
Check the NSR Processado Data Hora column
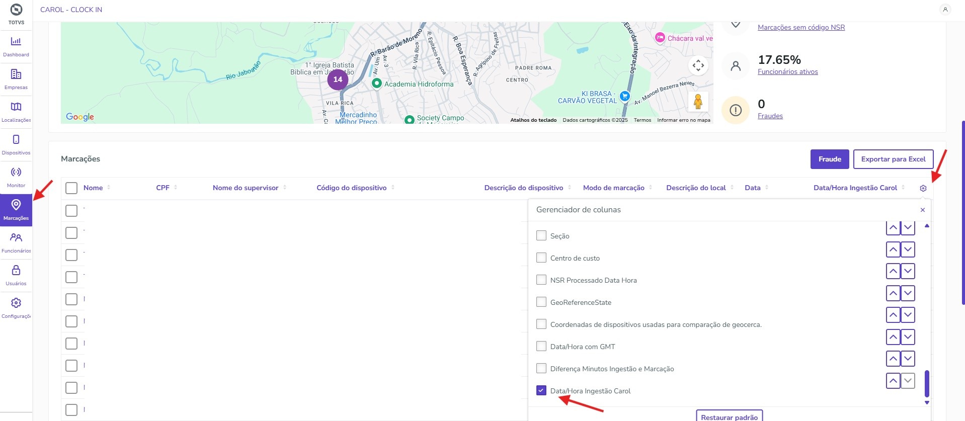541,280
